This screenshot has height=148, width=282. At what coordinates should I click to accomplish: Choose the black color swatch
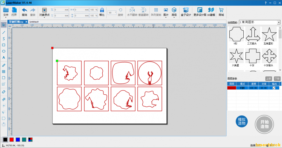click(x=5, y=140)
